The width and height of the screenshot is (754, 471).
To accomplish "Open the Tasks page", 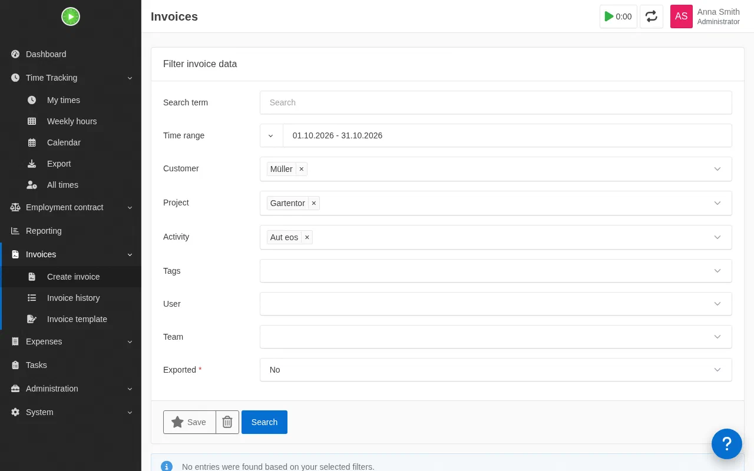I will click(x=71, y=365).
